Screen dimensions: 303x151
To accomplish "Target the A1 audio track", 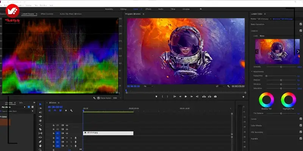I will [58, 138].
